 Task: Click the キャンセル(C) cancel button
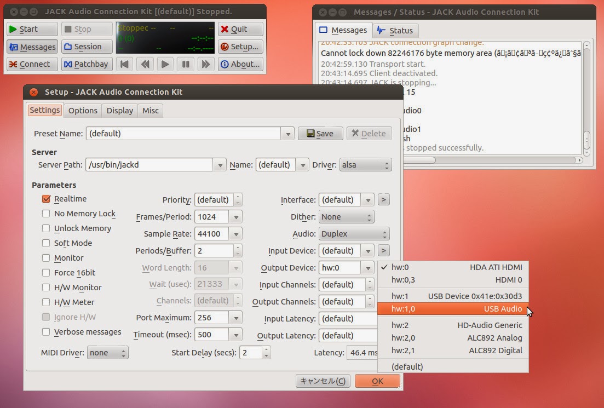[x=323, y=381]
